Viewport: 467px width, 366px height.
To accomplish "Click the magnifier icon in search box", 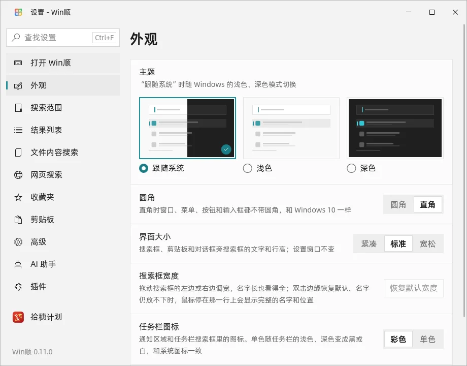I will tap(16, 38).
